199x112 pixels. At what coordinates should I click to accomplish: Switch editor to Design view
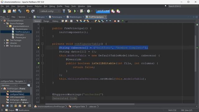tap(46, 21)
